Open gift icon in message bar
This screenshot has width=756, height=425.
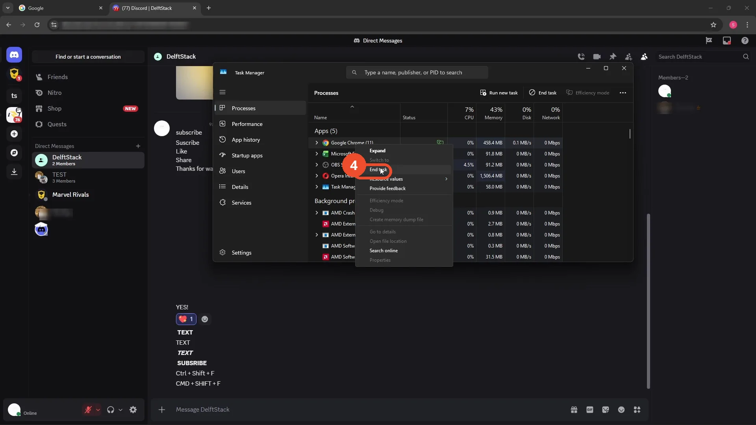[574, 410]
